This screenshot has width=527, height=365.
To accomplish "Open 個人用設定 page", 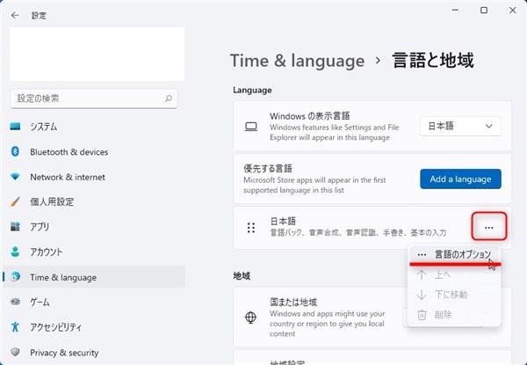I will pyautogui.click(x=94, y=201).
